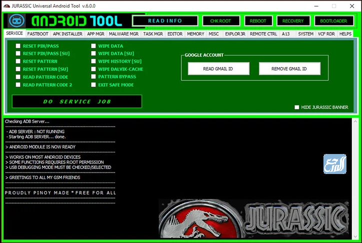Screen dimensions: 362x243
Task: Open the APK INSTALLER tab
Action: (67, 34)
